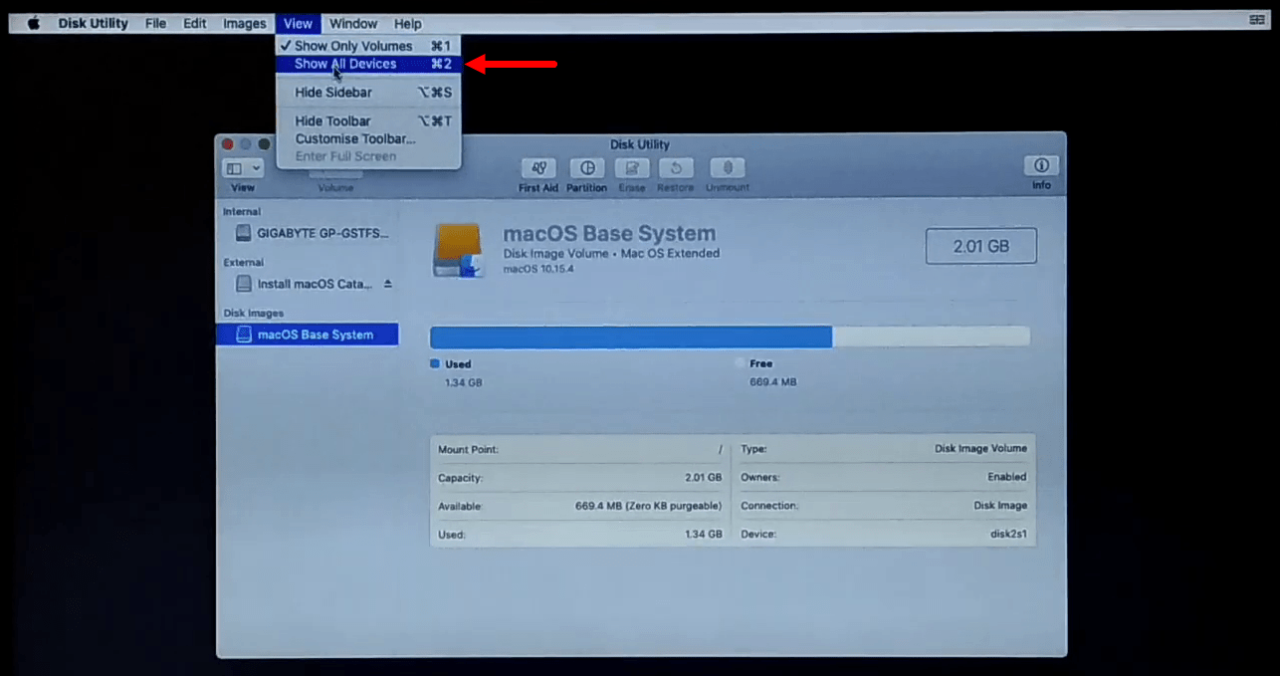Close the Disk Utility window
1280x676 pixels.
pyautogui.click(x=228, y=144)
